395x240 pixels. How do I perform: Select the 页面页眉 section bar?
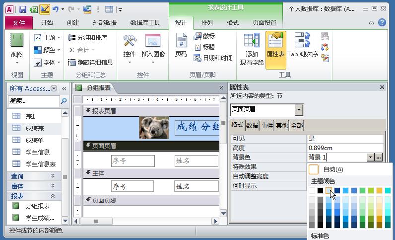[x=151, y=146]
